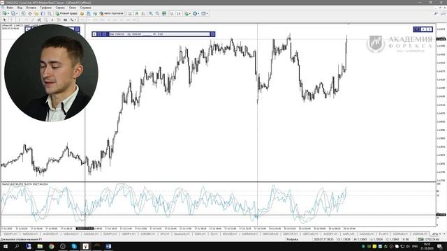Expand the new chart dropdown arrow

click(x=8, y=13)
